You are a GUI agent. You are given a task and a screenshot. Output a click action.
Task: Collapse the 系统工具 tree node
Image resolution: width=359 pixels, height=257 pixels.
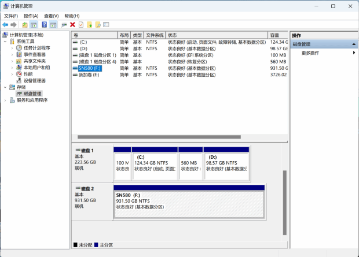[x=5, y=42]
